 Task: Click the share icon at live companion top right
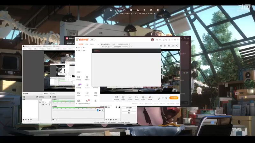click(177, 45)
